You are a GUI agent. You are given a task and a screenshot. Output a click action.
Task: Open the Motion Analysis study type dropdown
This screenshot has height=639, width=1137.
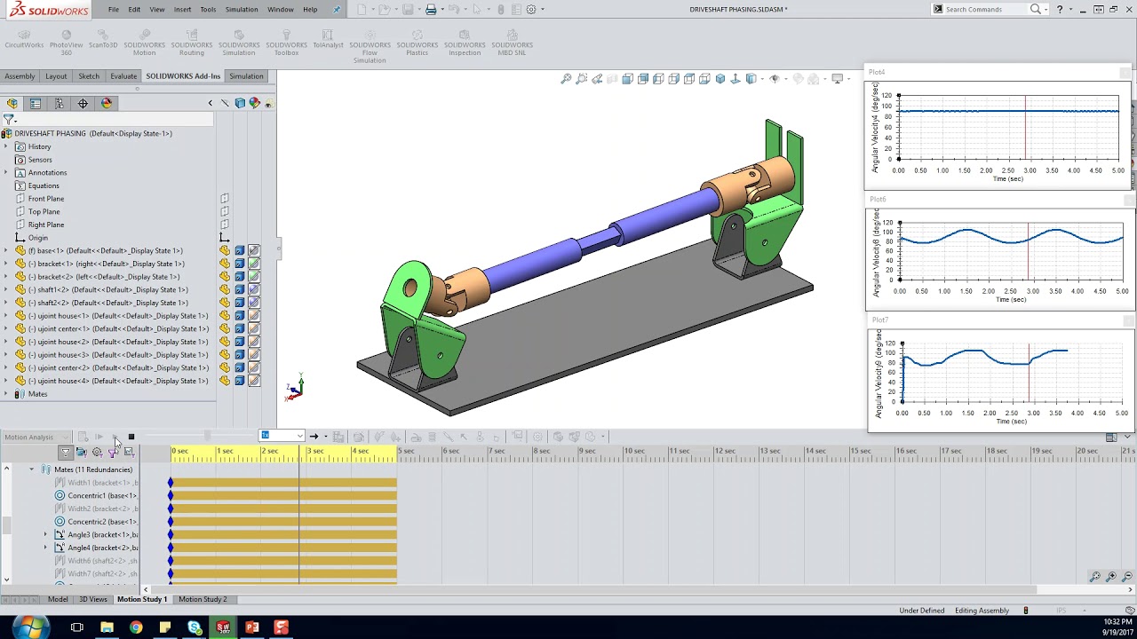coord(36,437)
